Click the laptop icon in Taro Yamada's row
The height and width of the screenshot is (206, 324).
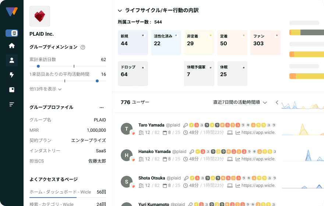230,132
